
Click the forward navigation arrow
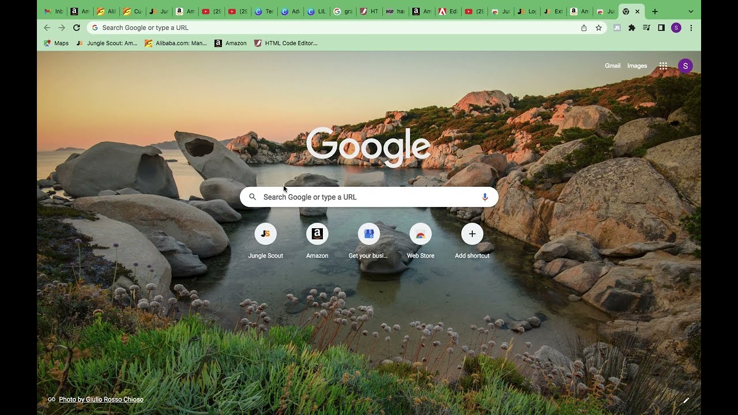coord(62,28)
